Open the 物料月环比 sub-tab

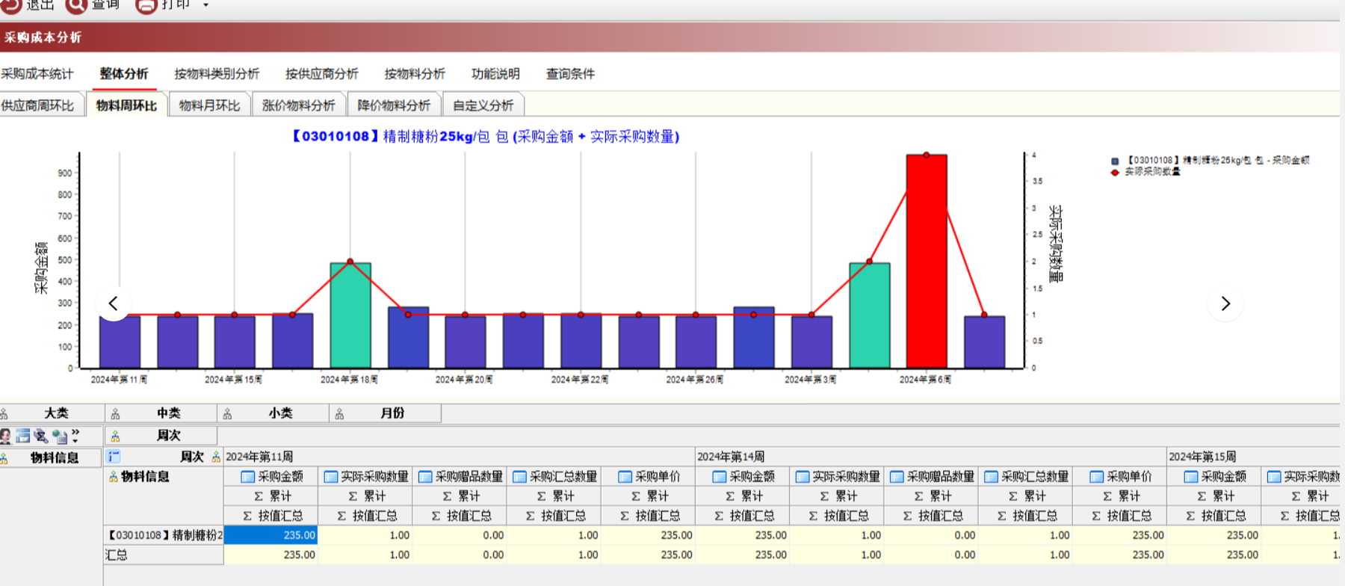209,105
